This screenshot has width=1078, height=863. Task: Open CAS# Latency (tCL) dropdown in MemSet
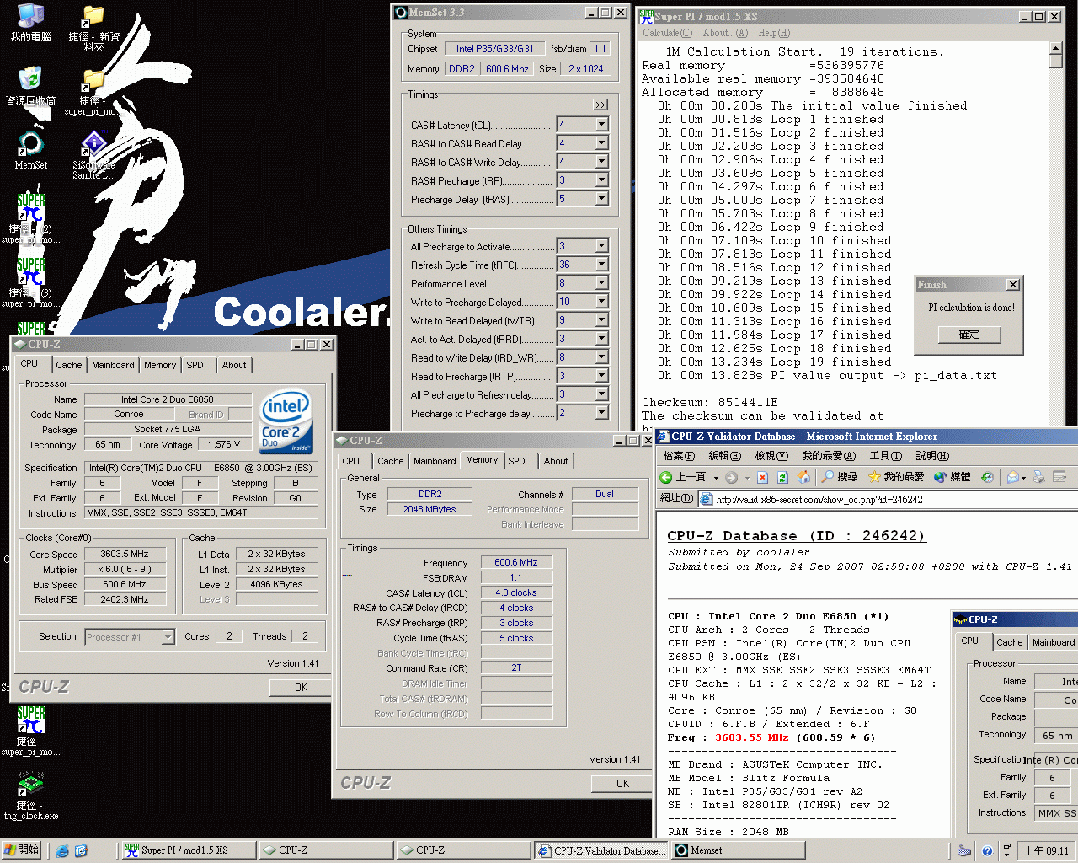601,125
